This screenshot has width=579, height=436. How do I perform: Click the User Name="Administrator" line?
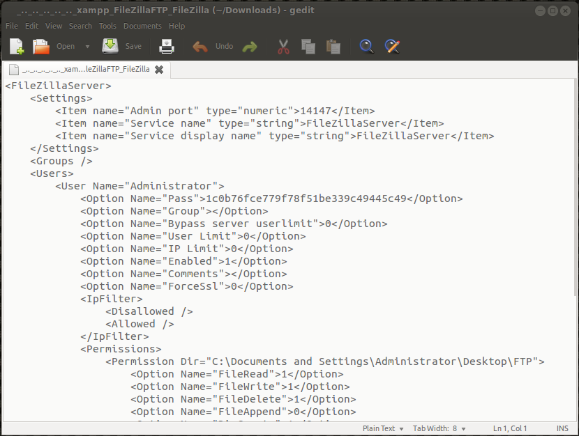tap(140, 186)
